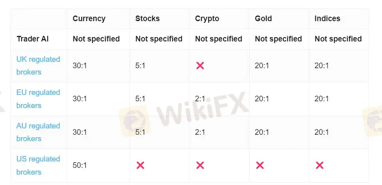This screenshot has height=185, width=382.
Task: Select the Stocks column header
Action: click(147, 18)
